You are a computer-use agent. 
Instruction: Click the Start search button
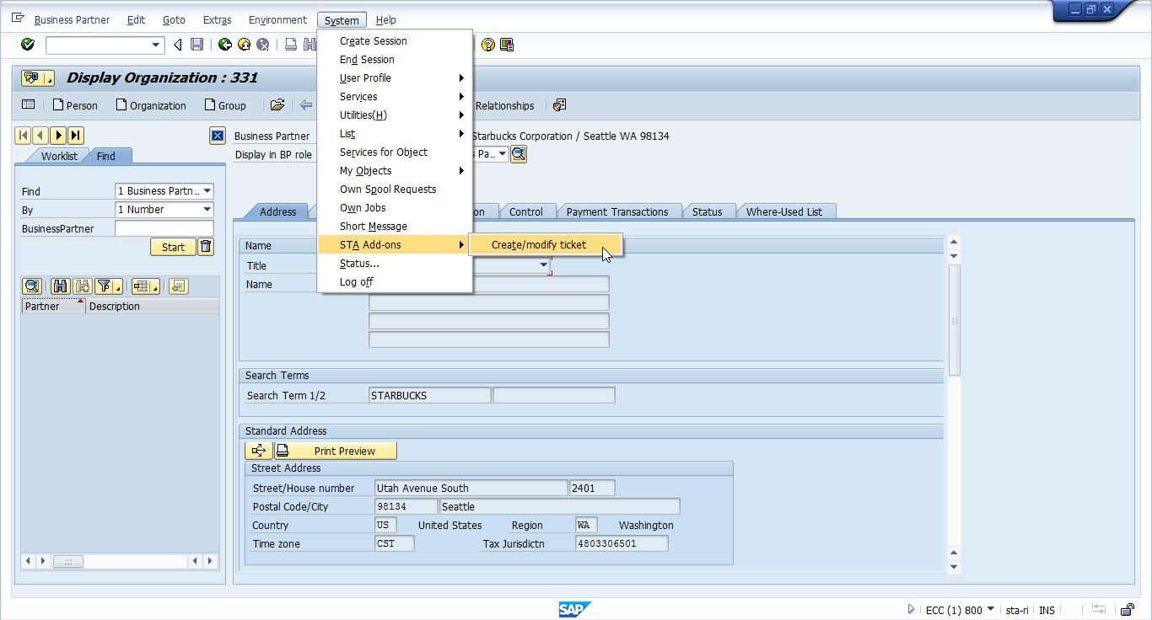click(x=173, y=247)
